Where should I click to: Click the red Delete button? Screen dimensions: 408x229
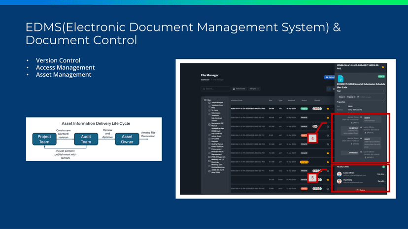coord(360,190)
